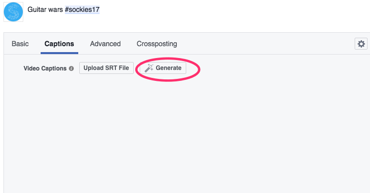Screen dimensions: 370x193
Task: Click the magic wand icon
Action: 149,68
